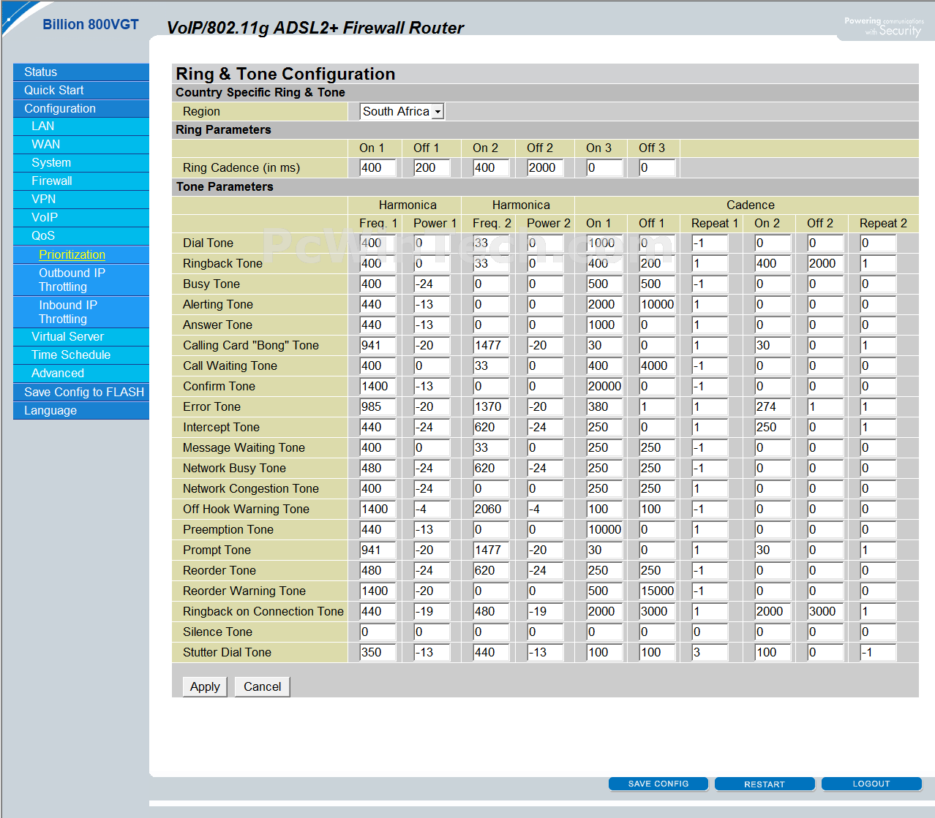Viewport: 935px width, 818px height.
Task: Click the Dial Tone Freq. 1 field
Action: [x=378, y=243]
